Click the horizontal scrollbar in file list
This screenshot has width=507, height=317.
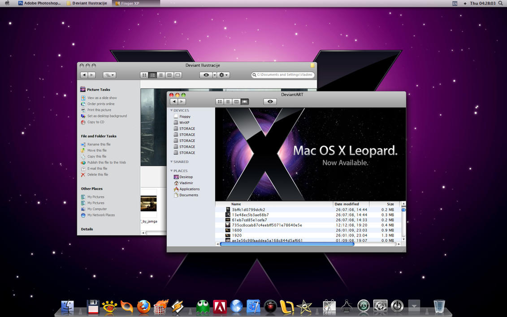(x=287, y=244)
